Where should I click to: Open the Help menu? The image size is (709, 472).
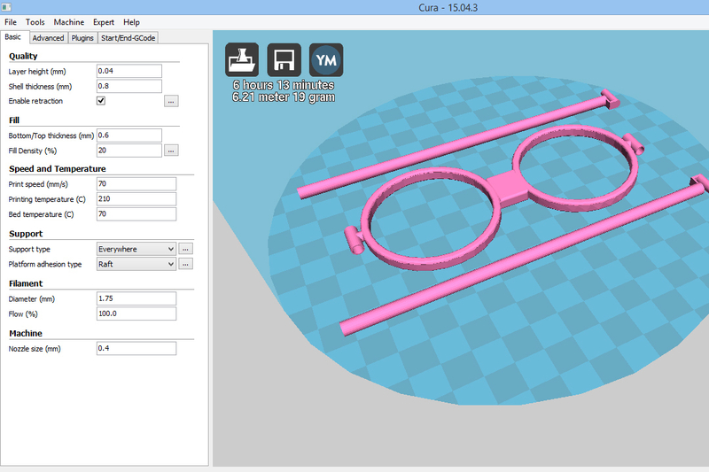131,22
